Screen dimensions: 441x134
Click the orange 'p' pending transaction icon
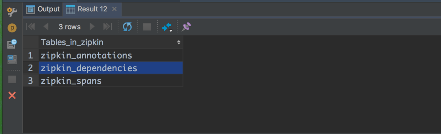coord(12,28)
